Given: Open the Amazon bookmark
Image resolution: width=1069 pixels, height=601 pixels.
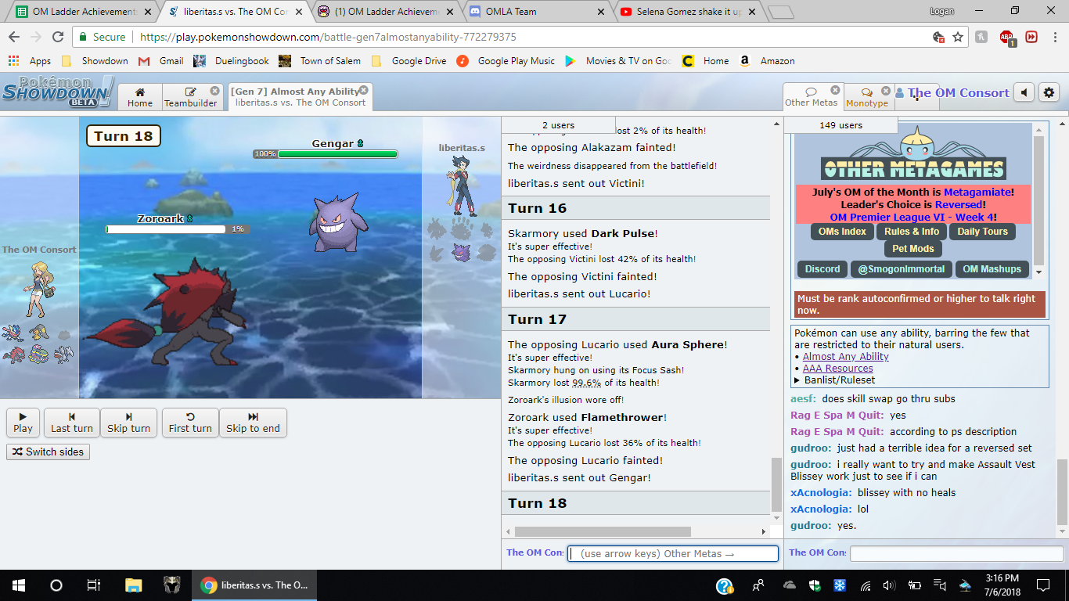Looking at the screenshot, I should pos(766,61).
